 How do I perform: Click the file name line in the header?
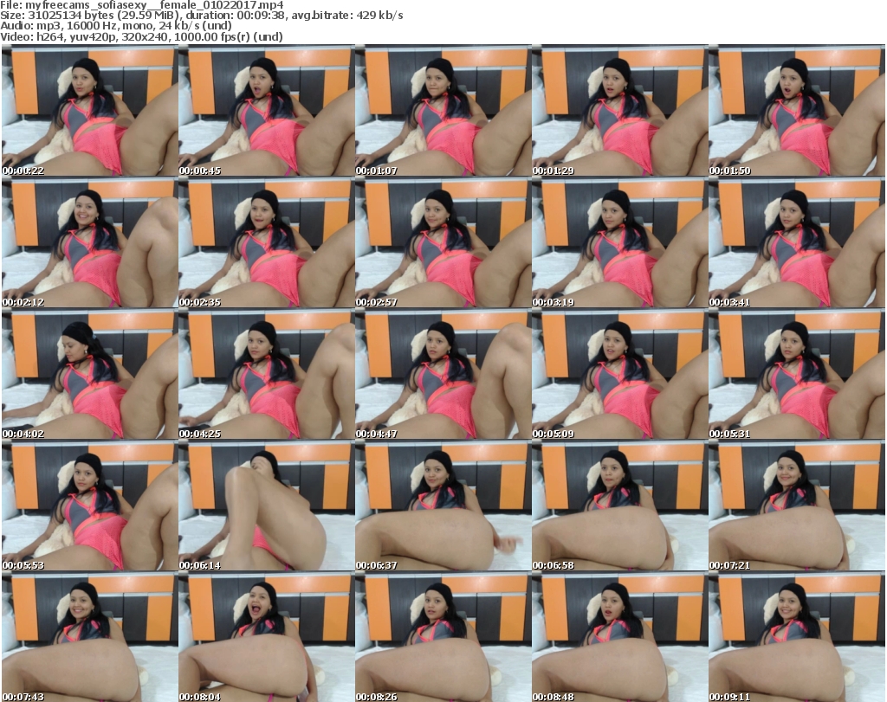coord(142,5)
